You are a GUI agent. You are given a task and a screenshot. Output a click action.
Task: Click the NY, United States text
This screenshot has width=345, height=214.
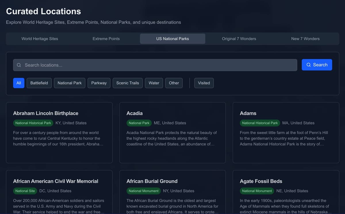(178, 191)
